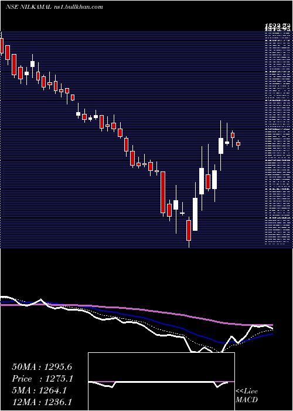Click the NSE NILKAMAL chart title

pos(54,7)
